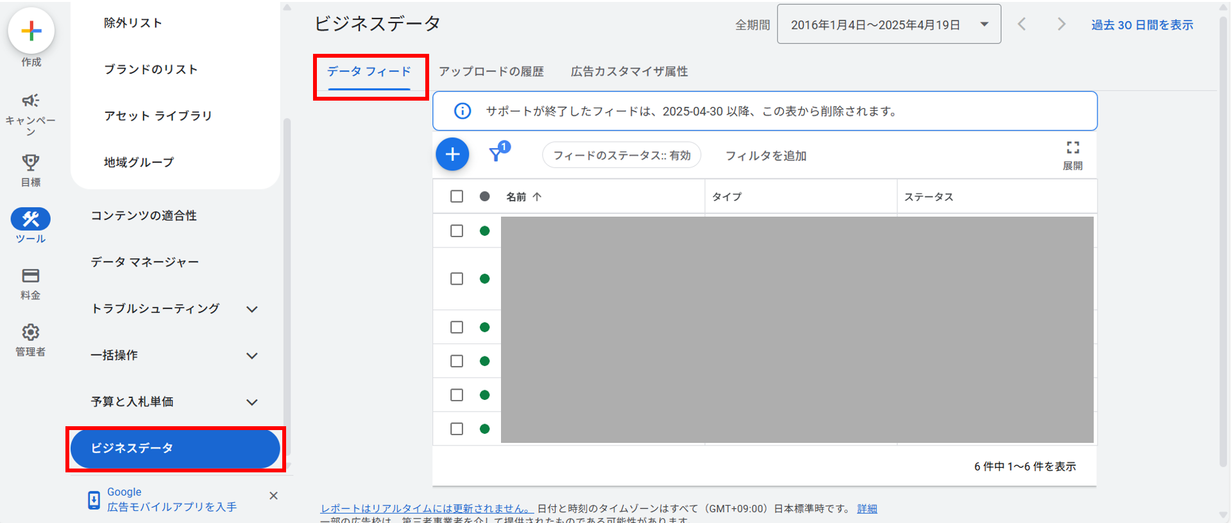Click 過去 30 日間を表示 link
Viewport: 1231px width, 523px height.
point(1142,25)
